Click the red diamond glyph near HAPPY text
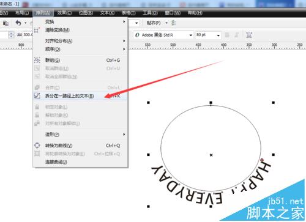The height and width of the screenshot is (222, 306). tap(262, 160)
